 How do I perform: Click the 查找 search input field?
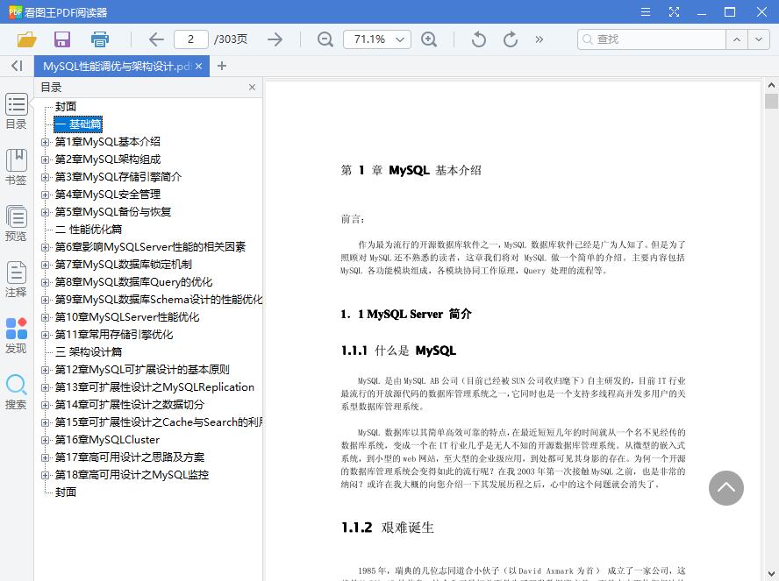[651, 39]
